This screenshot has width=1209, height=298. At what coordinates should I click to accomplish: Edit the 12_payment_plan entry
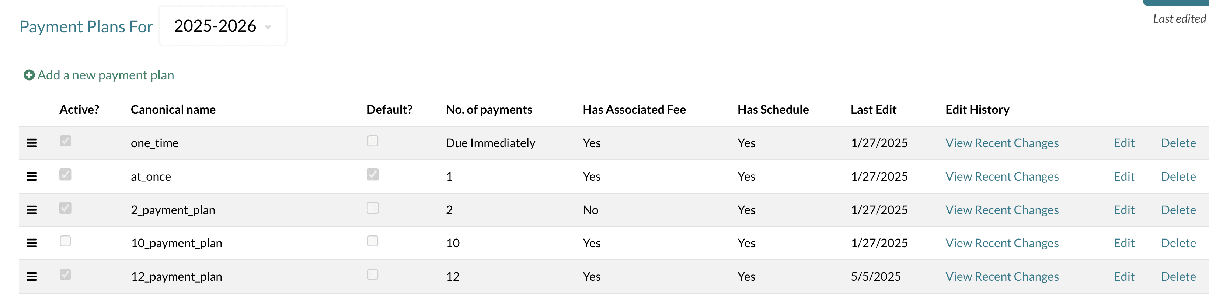coord(1124,276)
